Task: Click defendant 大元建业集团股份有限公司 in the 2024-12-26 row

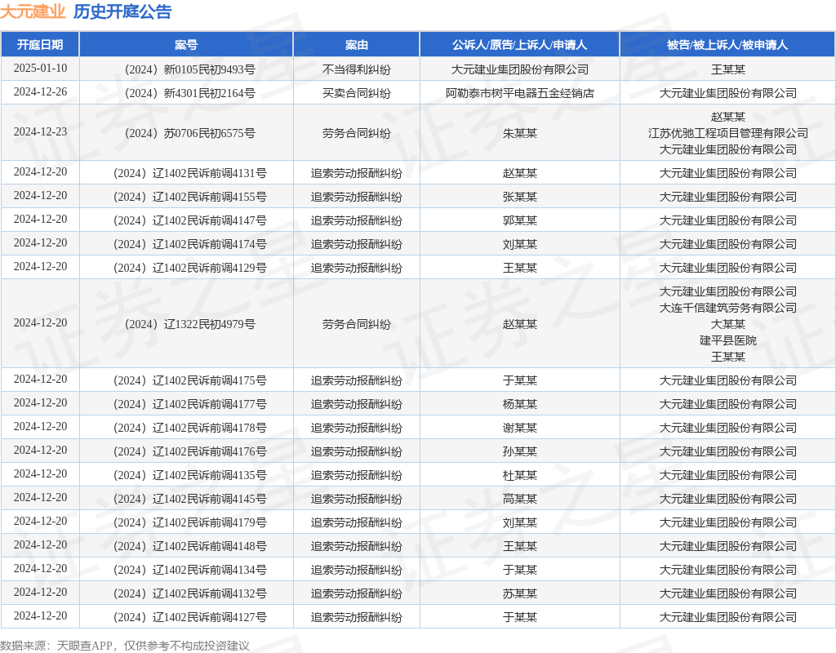Action: coord(727,93)
